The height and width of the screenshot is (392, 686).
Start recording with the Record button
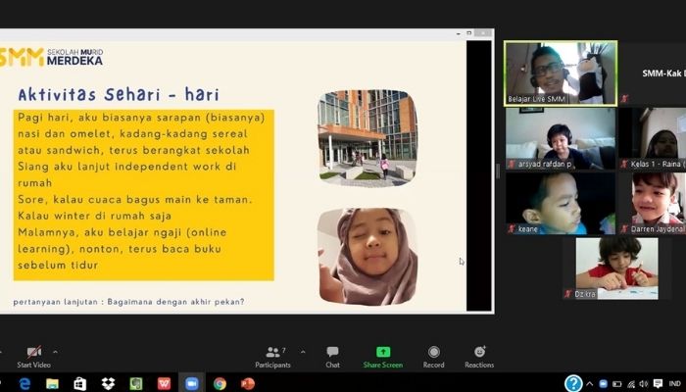(433, 356)
